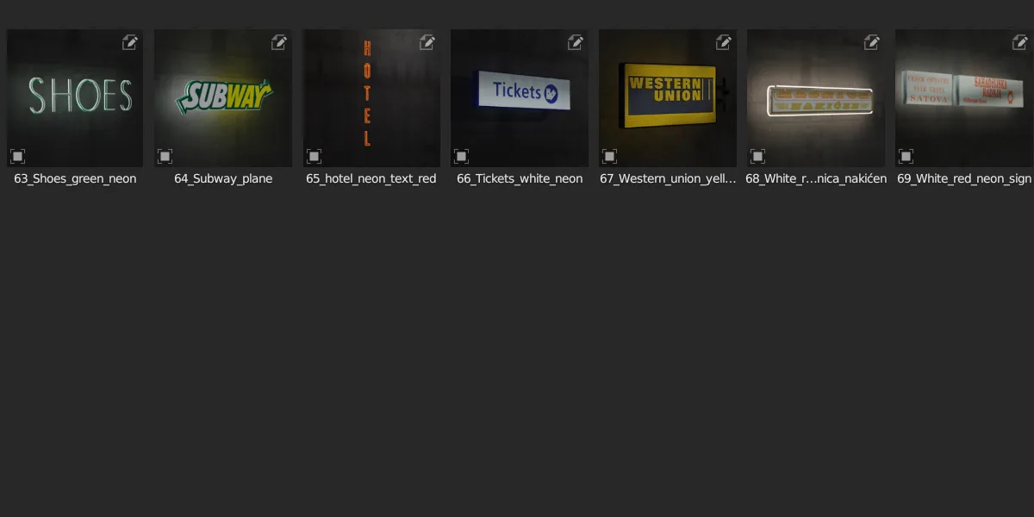Open the edit icon on 63_Shoes_green_neon
This screenshot has width=1034, height=517.
pyautogui.click(x=130, y=42)
